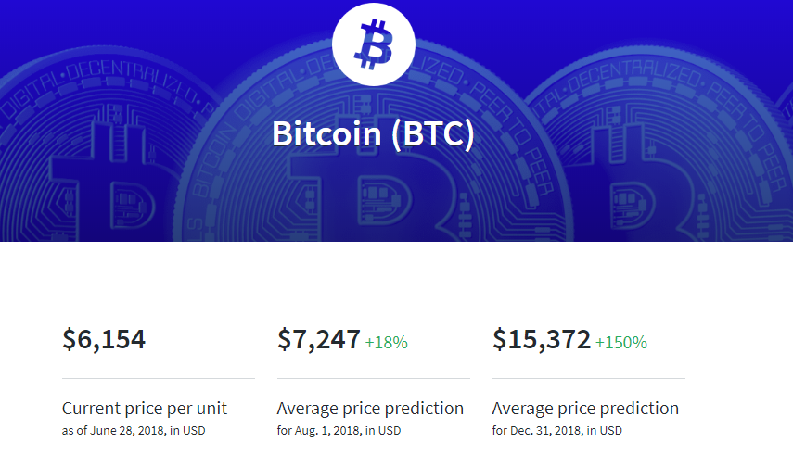Click the green +18% change indicator
Viewport: 793px width, 454px height.
387,343
